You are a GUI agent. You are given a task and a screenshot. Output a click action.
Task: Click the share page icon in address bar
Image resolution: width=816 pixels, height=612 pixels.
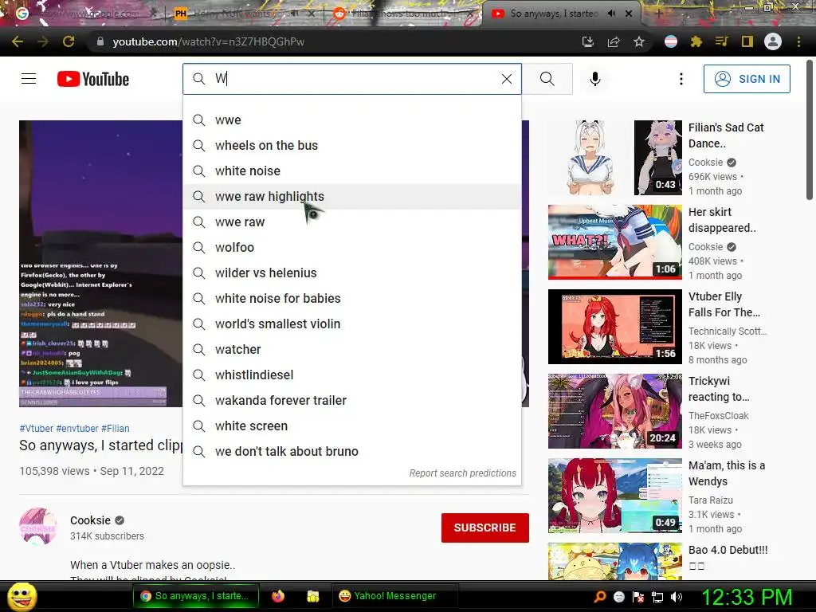click(x=614, y=41)
